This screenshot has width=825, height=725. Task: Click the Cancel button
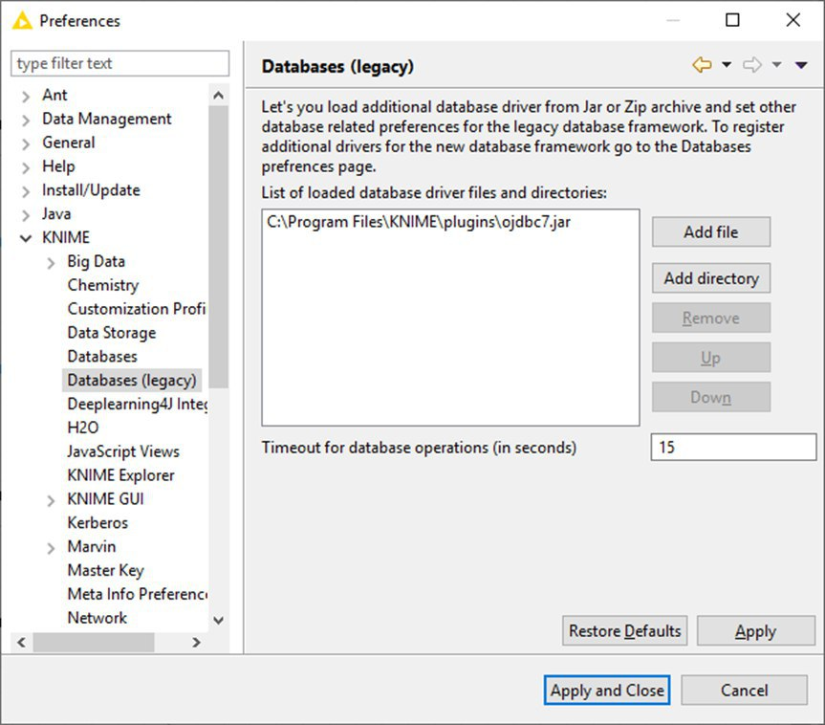(x=744, y=691)
